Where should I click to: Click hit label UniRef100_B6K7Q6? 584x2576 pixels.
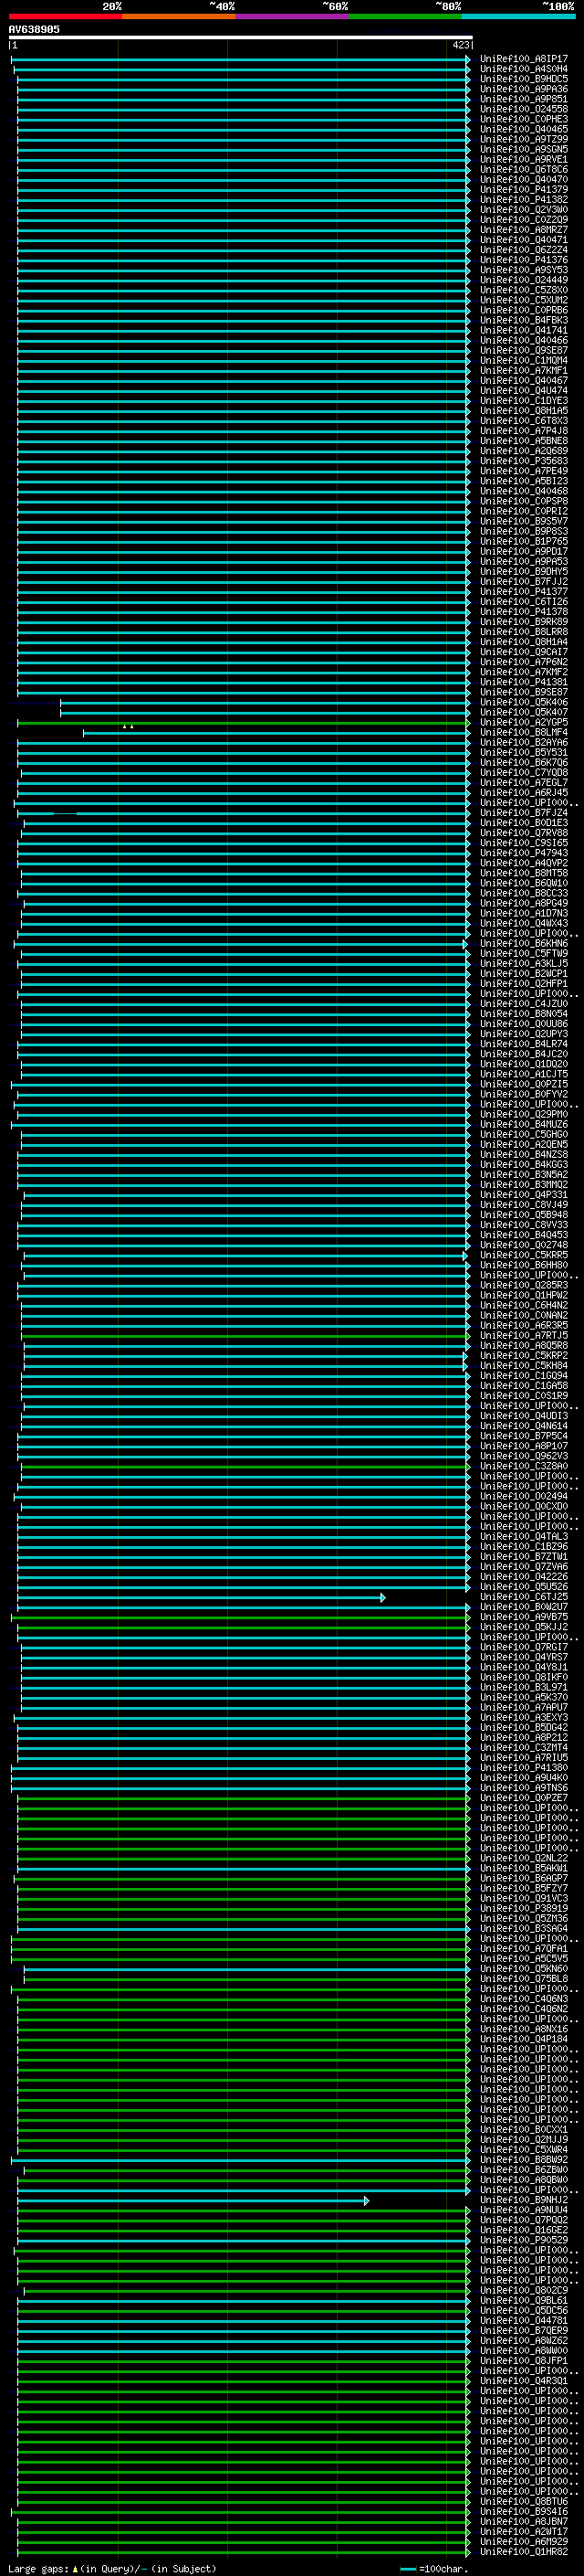click(523, 762)
